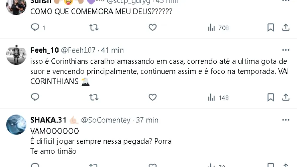Like Feeh_10's Corinthians tweet
The image size is (297, 167).
click(153, 97)
